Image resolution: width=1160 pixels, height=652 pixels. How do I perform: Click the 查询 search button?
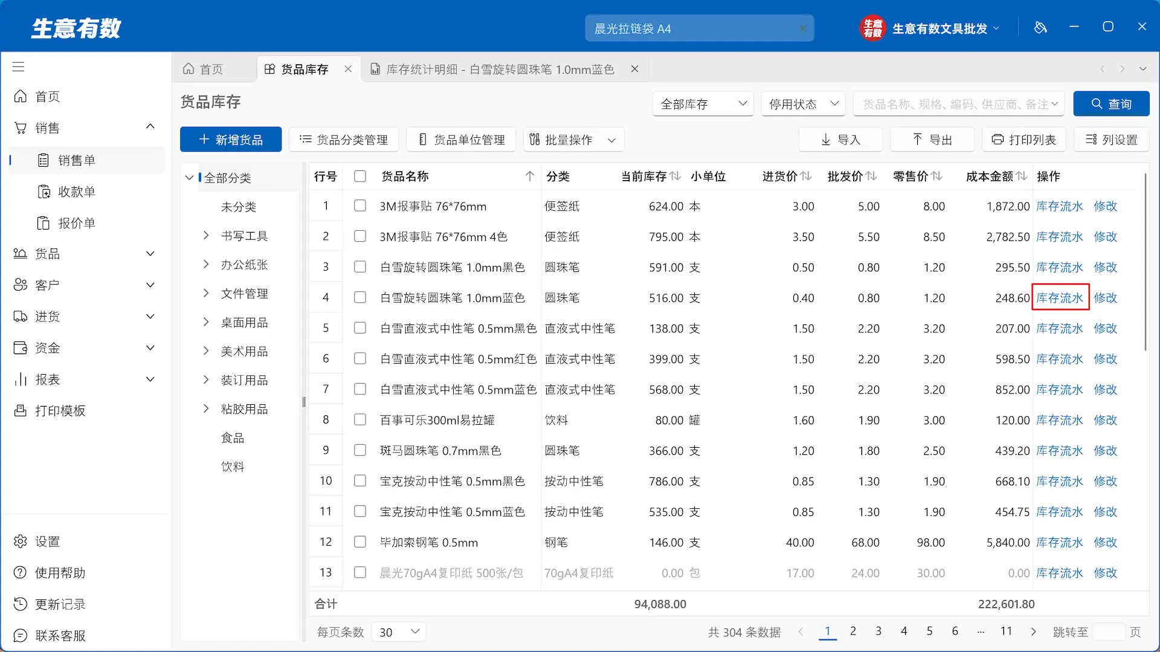[1111, 104]
